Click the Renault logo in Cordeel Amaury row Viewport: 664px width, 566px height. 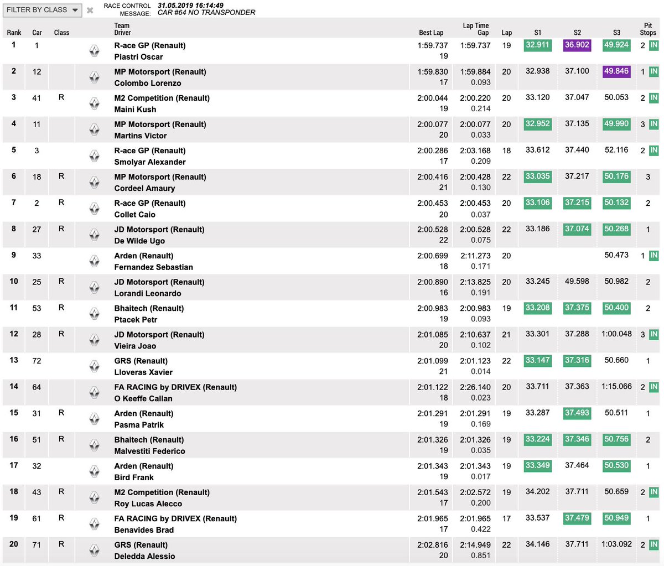95,183
